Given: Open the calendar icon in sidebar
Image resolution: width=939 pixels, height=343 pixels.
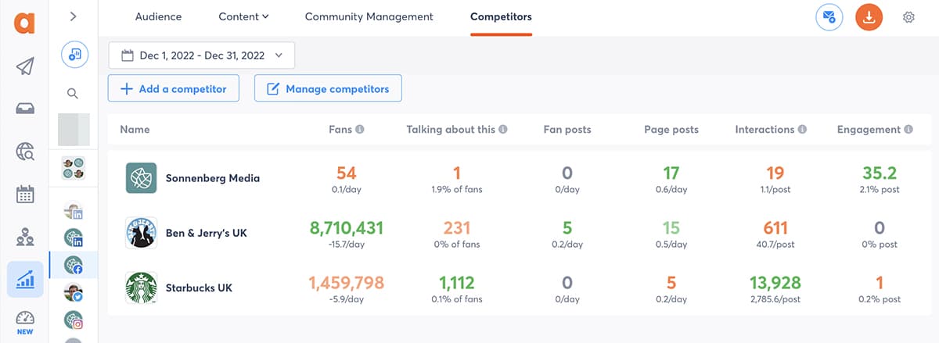Looking at the screenshot, I should coord(24,195).
